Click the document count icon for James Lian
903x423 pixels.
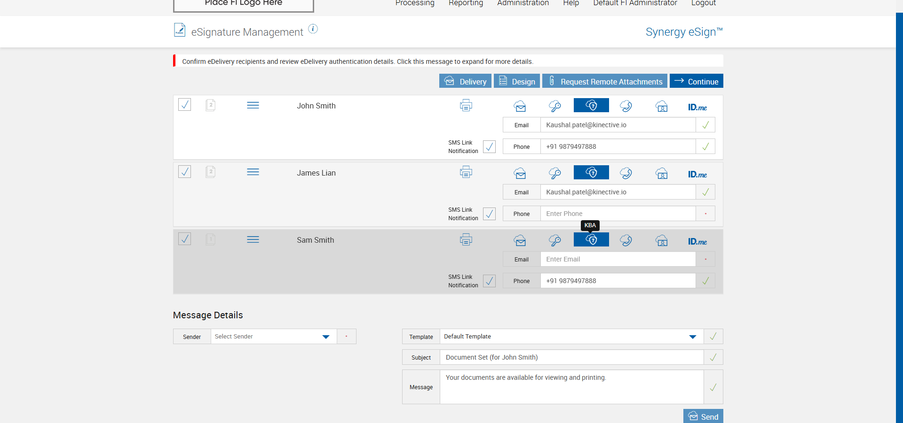tap(211, 172)
